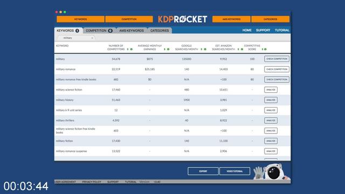Check competition for military romance
345x194 pixels.
(x=277, y=70)
